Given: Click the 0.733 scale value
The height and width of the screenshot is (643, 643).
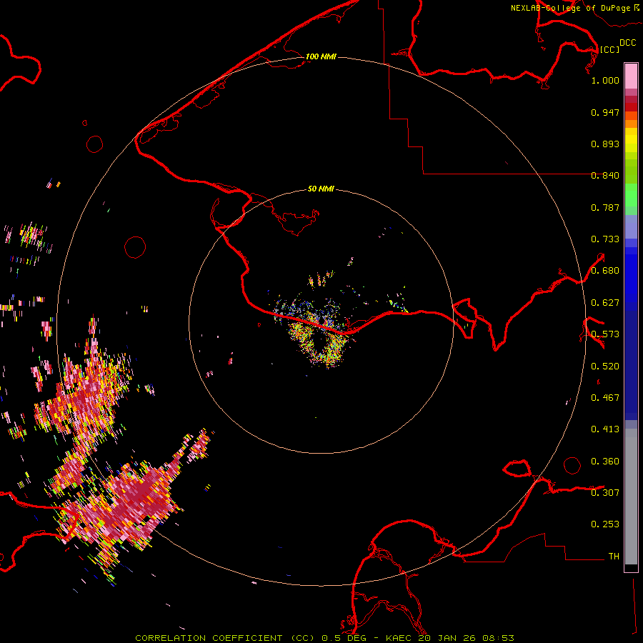Looking at the screenshot, I should [x=605, y=239].
